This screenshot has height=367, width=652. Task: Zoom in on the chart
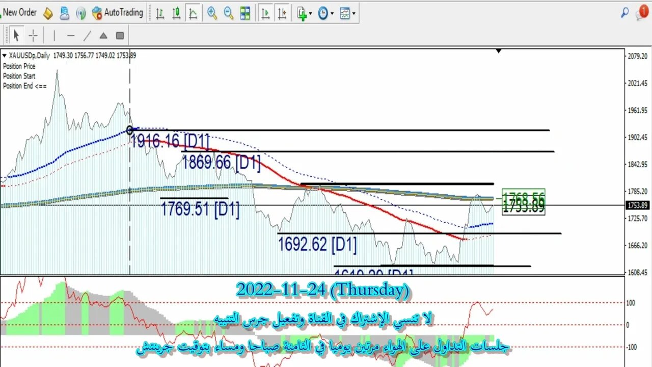[212, 14]
